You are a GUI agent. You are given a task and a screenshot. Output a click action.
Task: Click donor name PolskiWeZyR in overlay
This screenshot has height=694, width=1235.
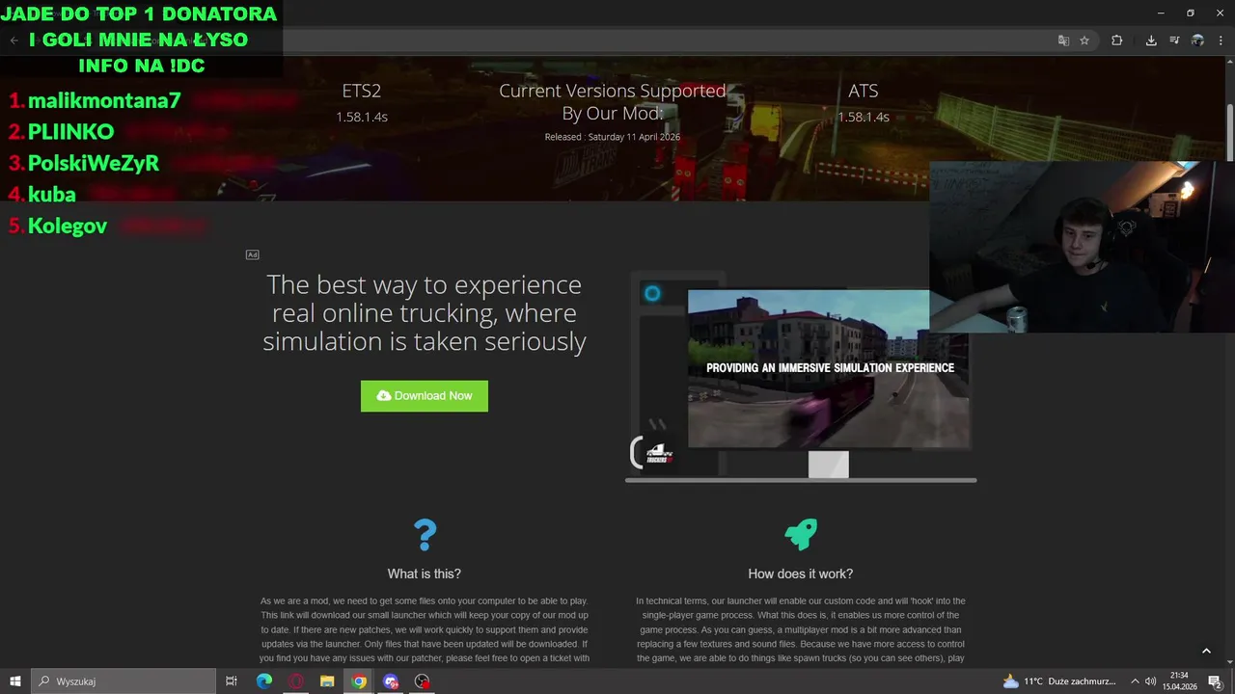click(x=94, y=163)
